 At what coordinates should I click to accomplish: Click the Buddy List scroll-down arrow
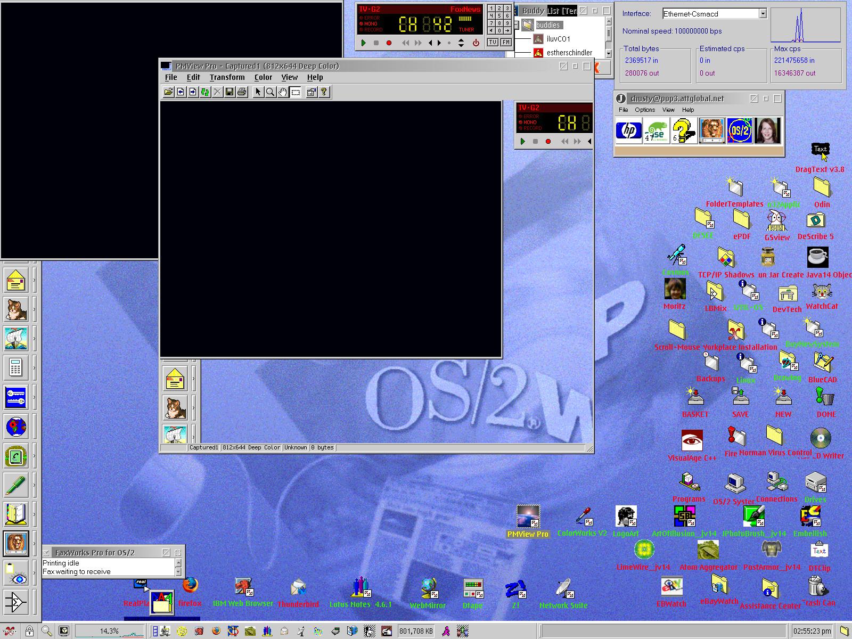609,53
